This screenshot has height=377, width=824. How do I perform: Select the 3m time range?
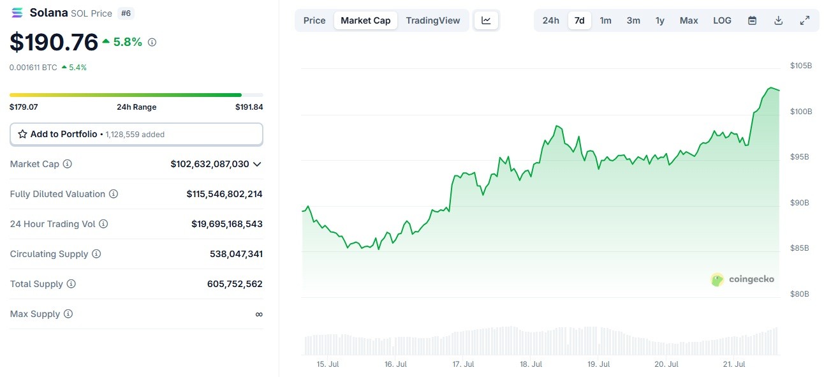633,20
